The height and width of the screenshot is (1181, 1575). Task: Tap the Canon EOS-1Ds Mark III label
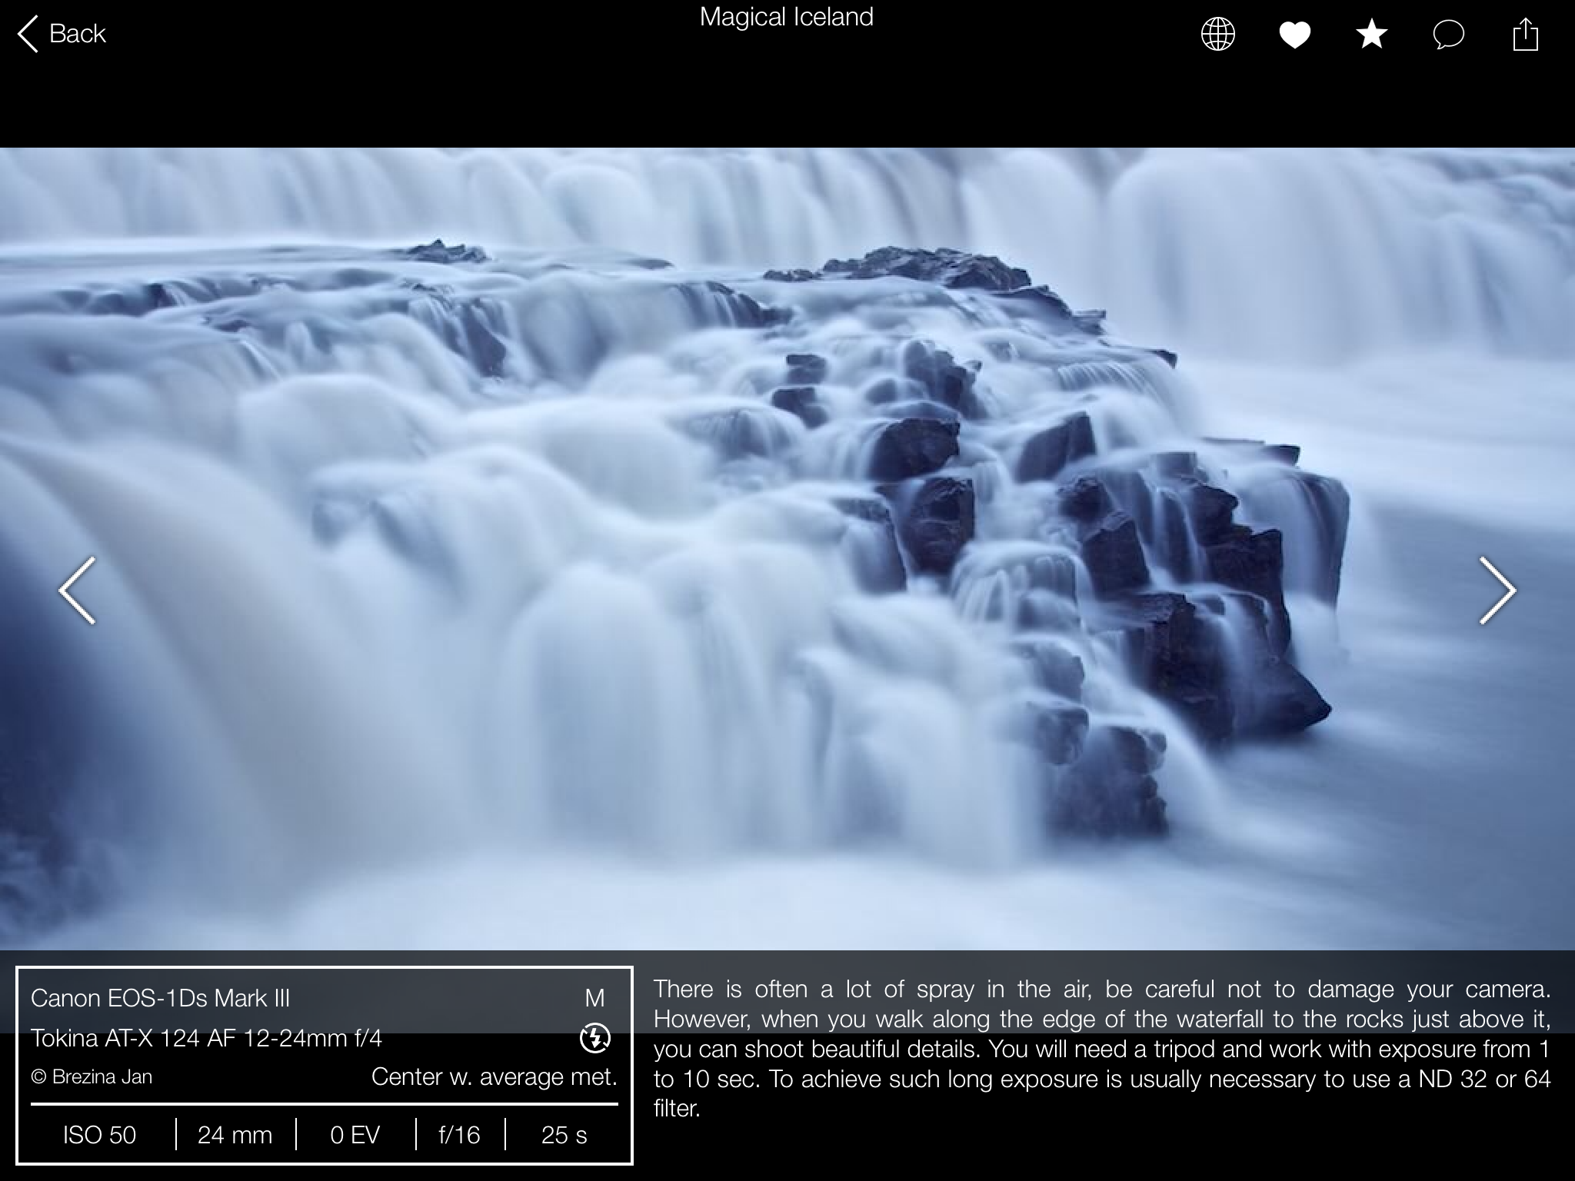click(x=160, y=998)
